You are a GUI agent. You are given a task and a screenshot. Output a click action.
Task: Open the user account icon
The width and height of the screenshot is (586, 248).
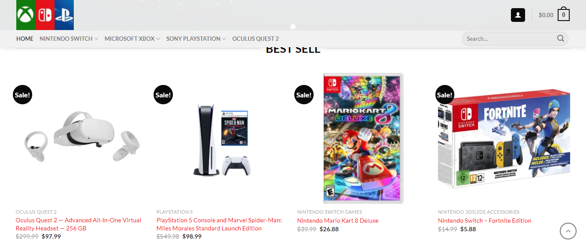518,15
